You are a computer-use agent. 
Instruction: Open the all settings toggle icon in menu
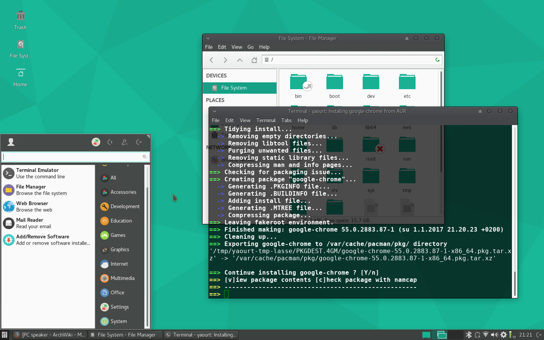(x=96, y=142)
